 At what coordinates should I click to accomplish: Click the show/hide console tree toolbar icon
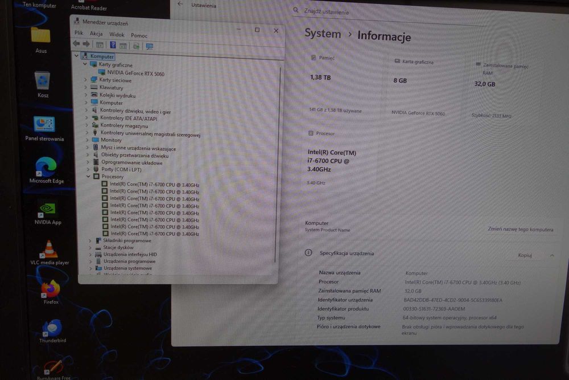(100, 44)
